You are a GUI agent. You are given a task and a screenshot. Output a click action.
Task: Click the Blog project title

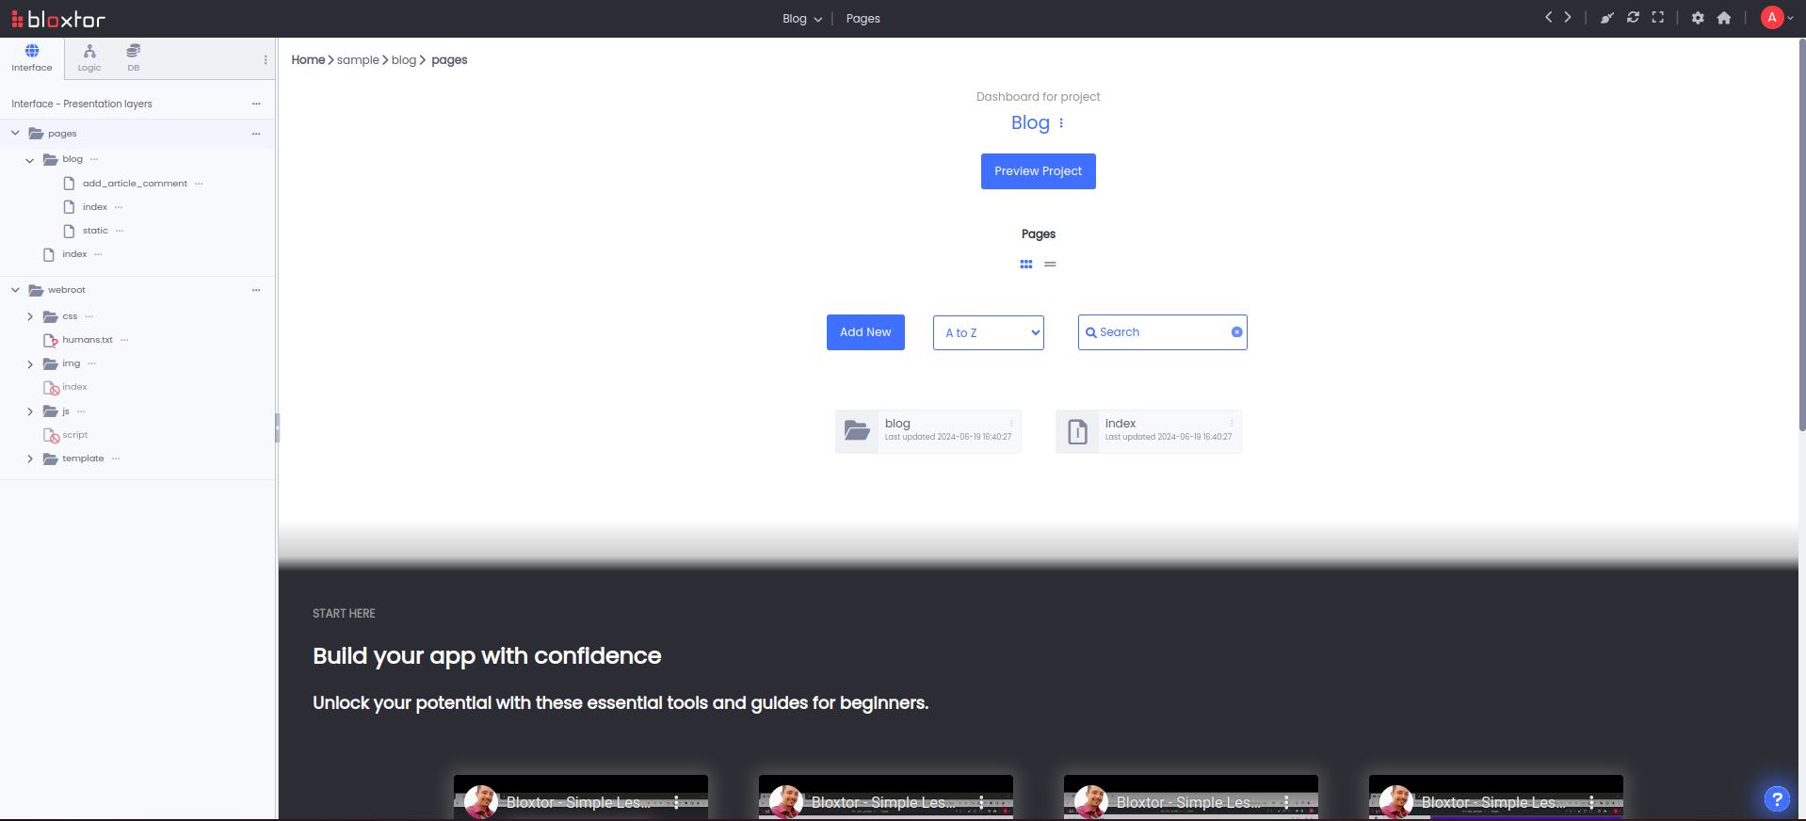[1030, 122]
